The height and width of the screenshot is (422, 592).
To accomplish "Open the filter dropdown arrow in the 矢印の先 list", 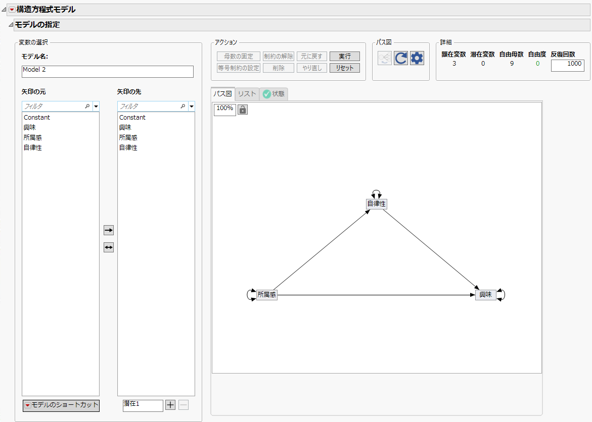I will tap(192, 106).
